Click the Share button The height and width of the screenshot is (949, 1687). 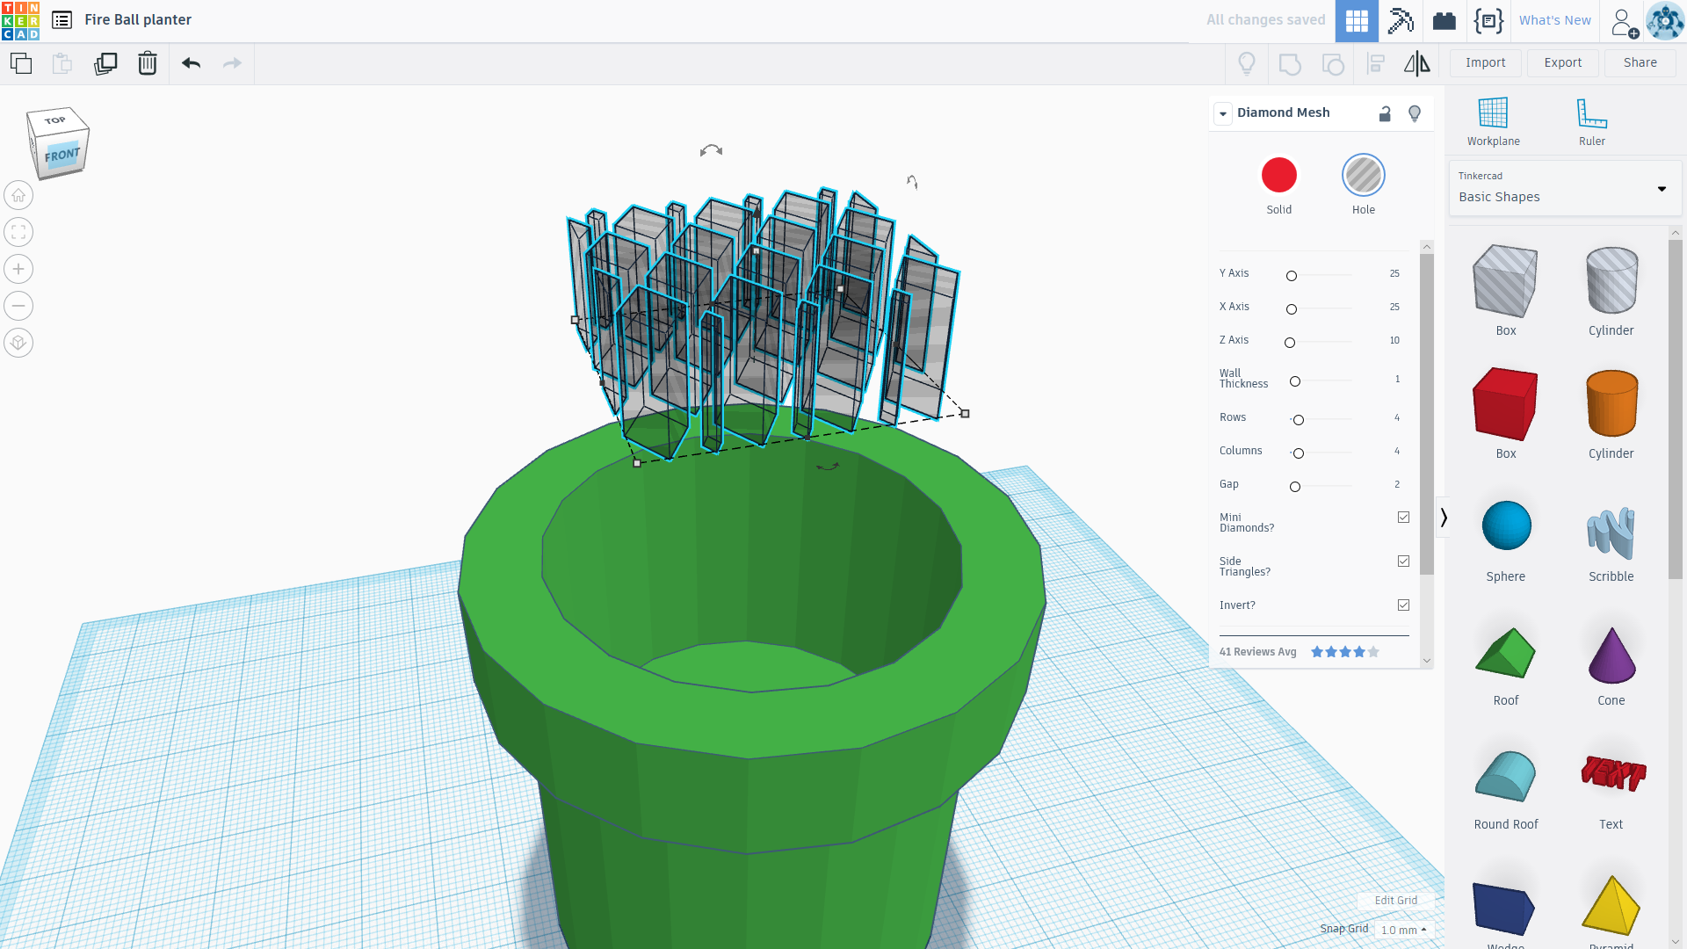(1640, 63)
